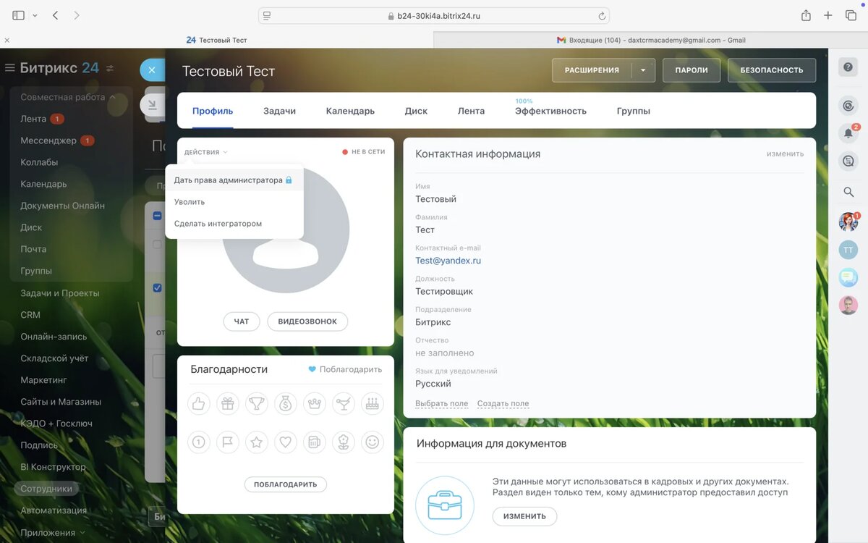Open Мессенджер in the left menu

(x=48, y=140)
